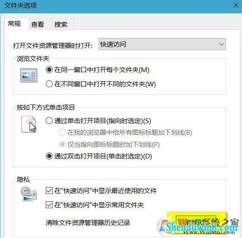Click the 清除 history button
Screen dimensions: 242x238
[x=196, y=222]
